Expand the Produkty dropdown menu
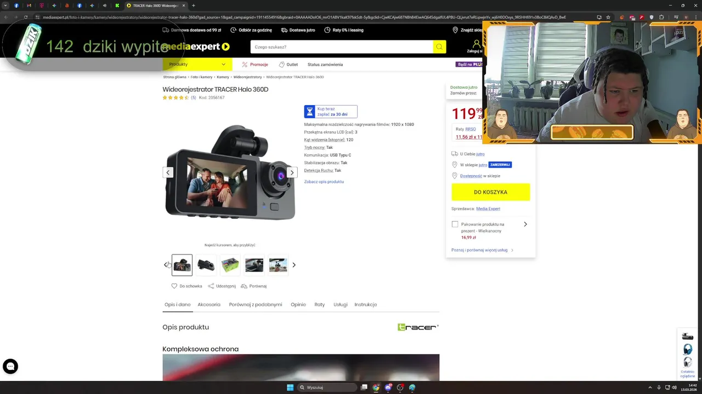The height and width of the screenshot is (394, 702). point(197,64)
